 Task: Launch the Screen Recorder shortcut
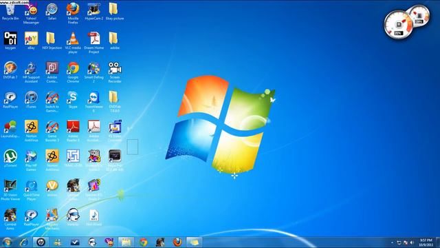point(115,72)
